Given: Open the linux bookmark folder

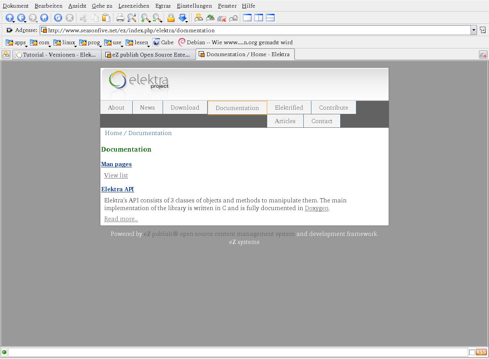Looking at the screenshot, I should pyautogui.click(x=65, y=42).
